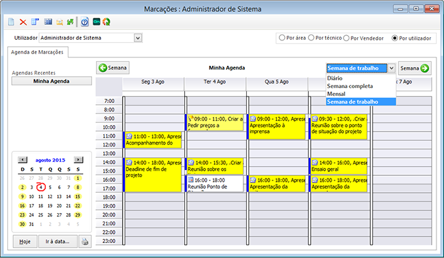Image resolution: width=444 pixels, height=258 pixels.
Task: Click the icon of the 14:00 - 16:00 Ensaio geral appointment
Action: pyautogui.click(x=315, y=162)
